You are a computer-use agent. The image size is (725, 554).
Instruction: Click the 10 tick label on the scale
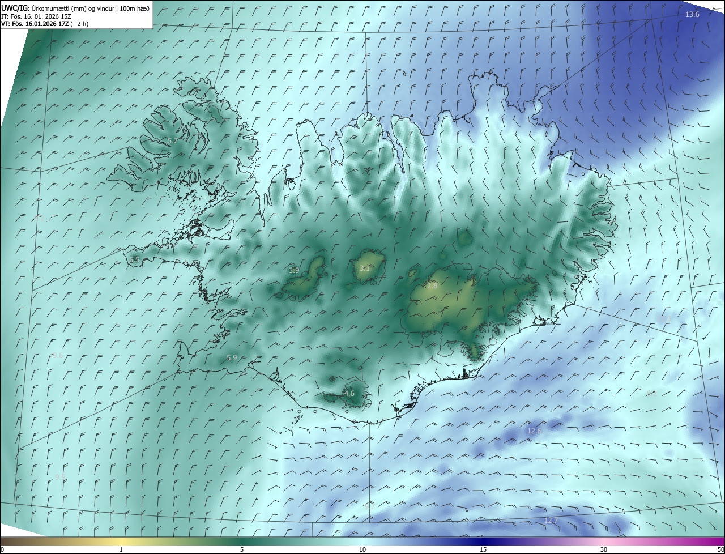pyautogui.click(x=362, y=549)
